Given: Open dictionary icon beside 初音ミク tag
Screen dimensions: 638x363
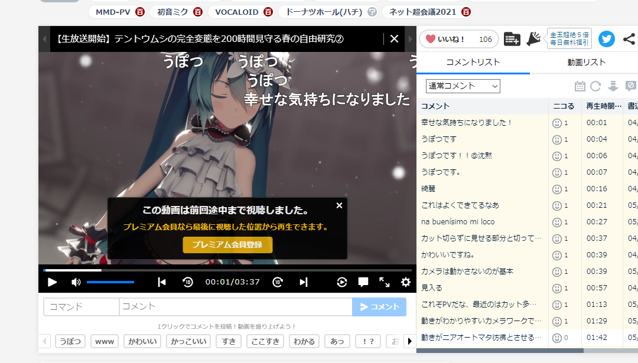Looking at the screenshot, I should (x=198, y=12).
